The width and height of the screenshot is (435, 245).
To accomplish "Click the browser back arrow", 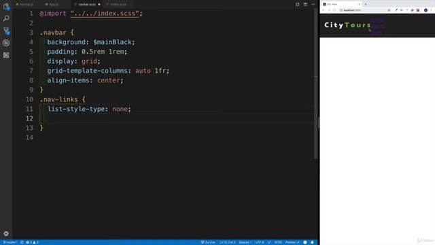I will click(x=324, y=10).
